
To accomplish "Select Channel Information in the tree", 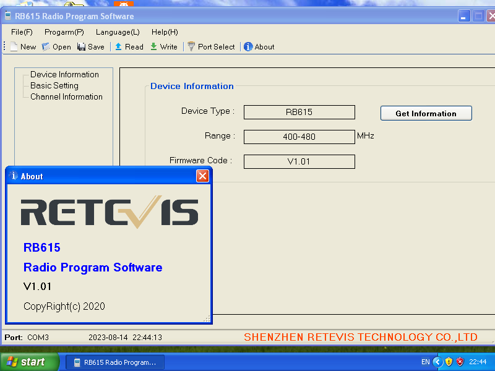I will tap(66, 96).
